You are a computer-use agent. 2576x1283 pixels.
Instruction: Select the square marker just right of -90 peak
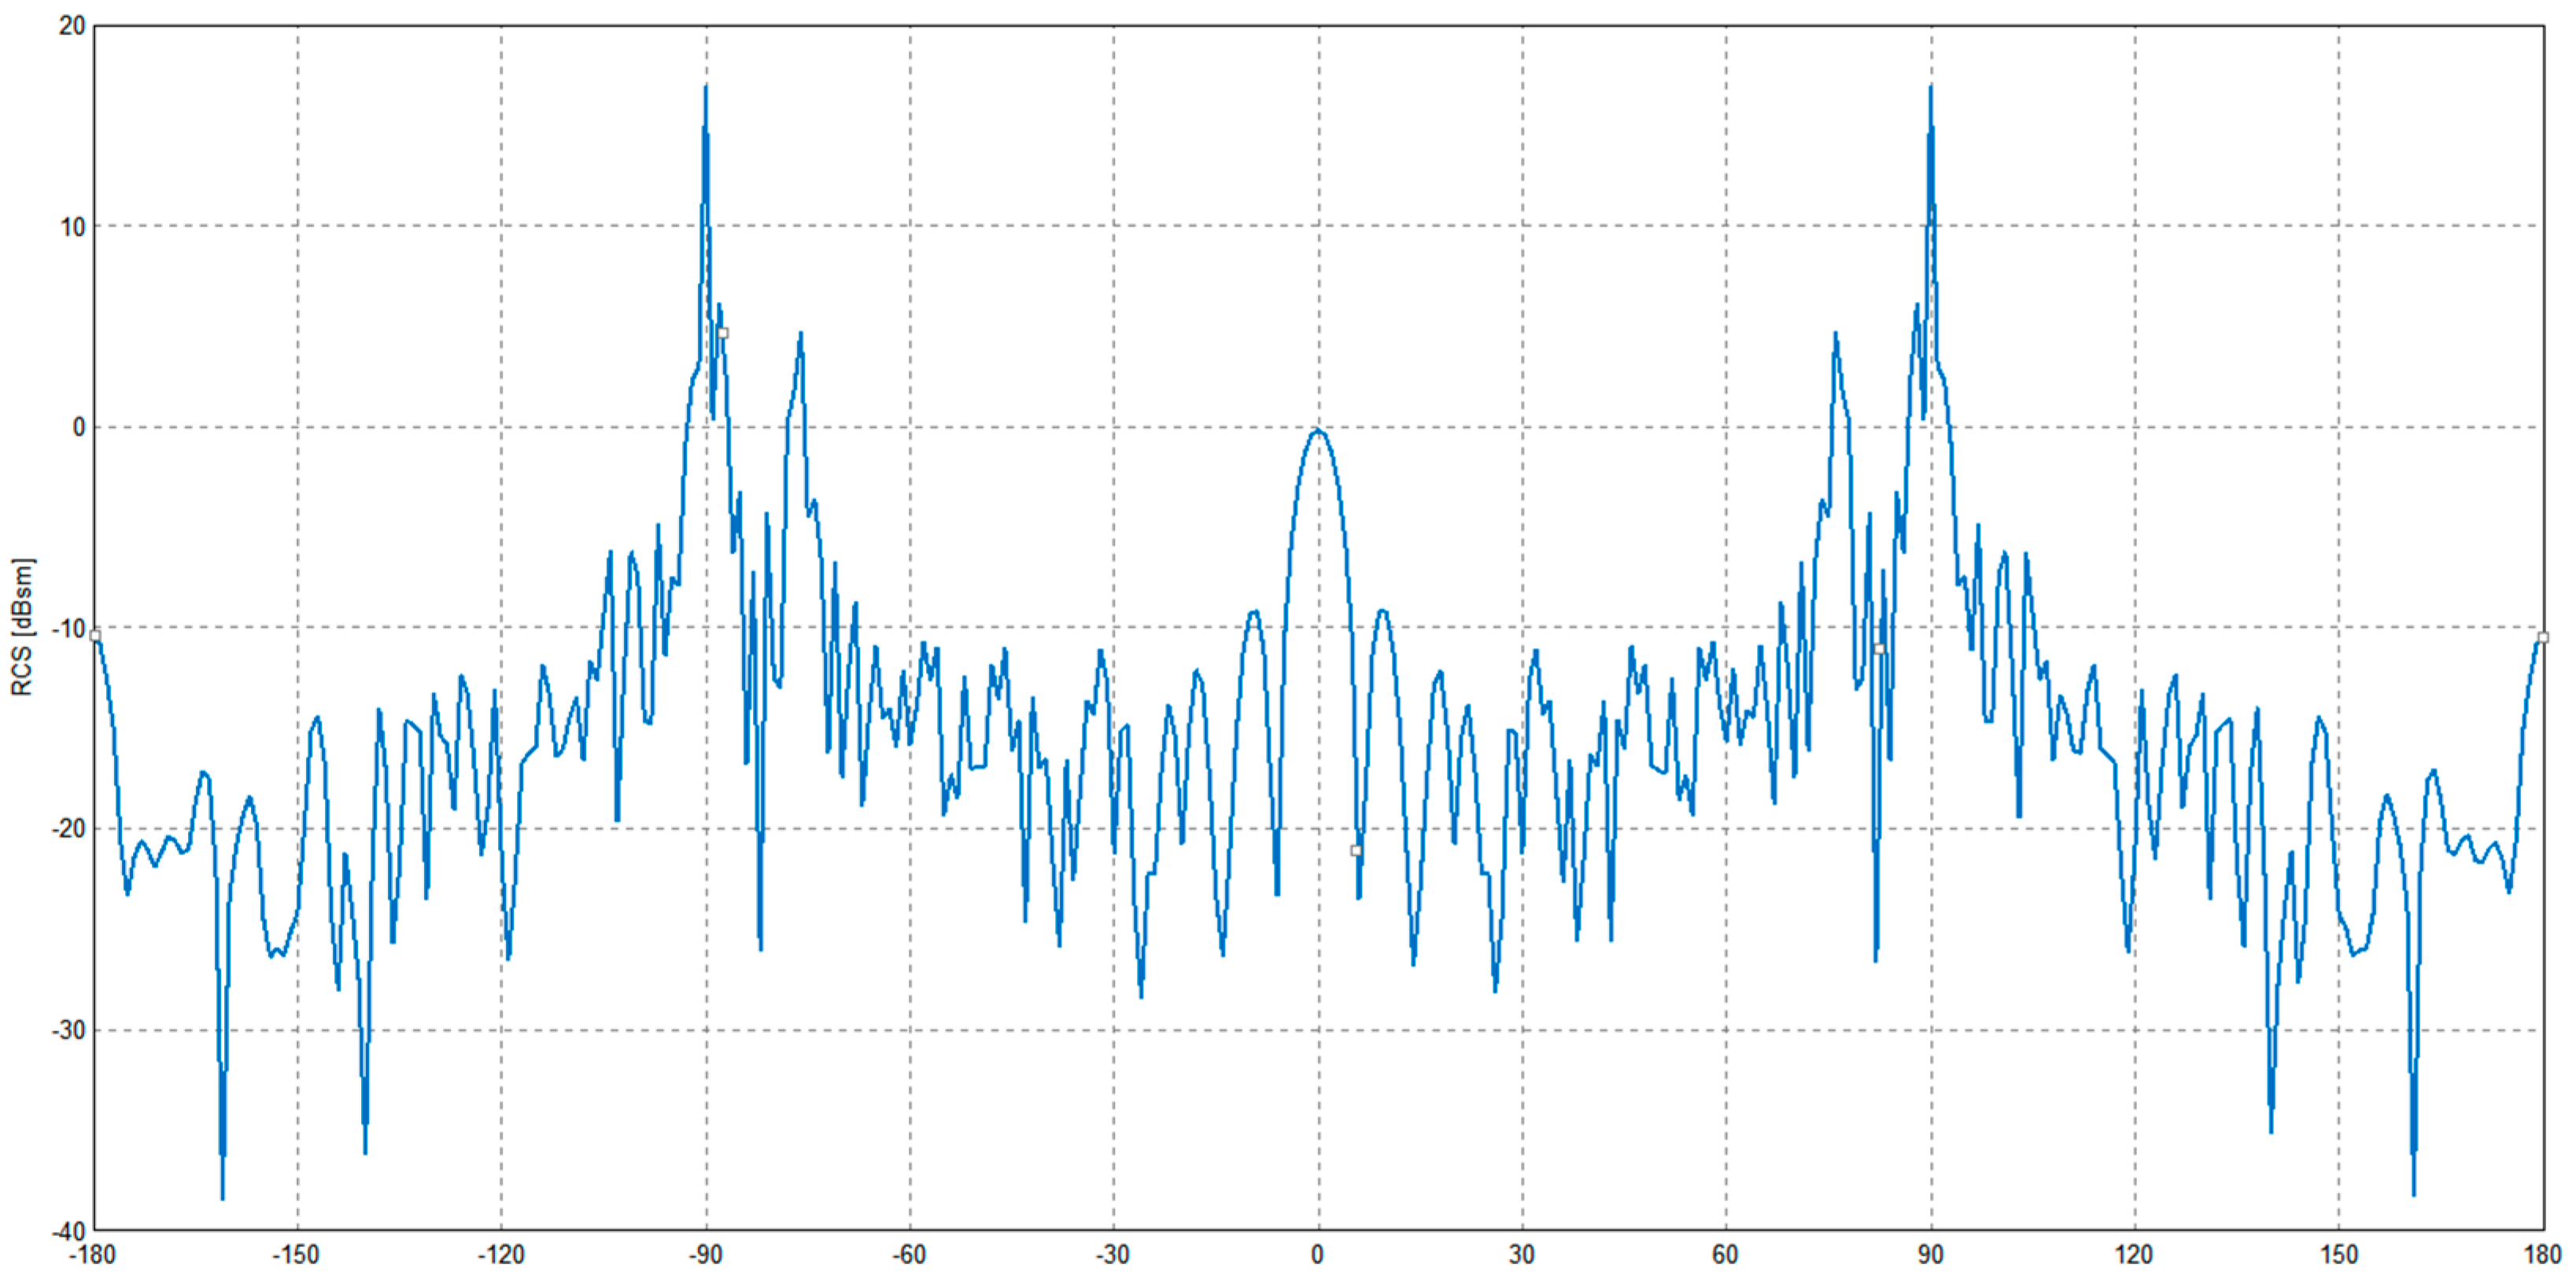(723, 333)
